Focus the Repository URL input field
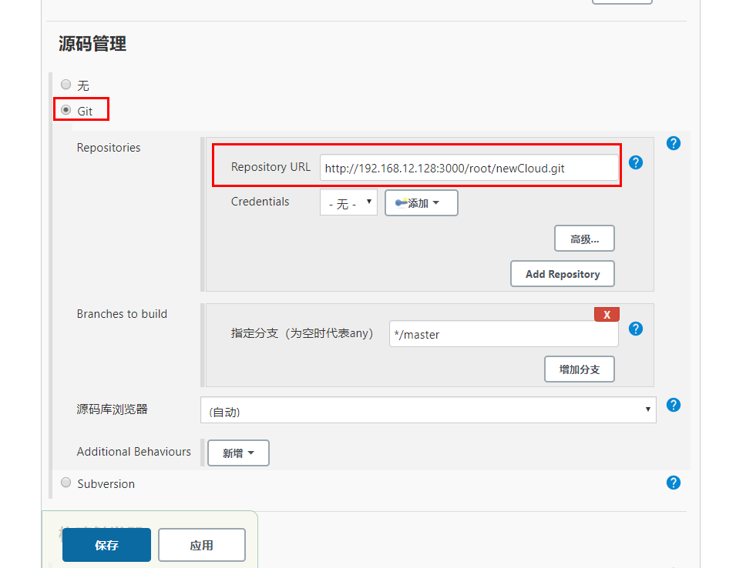The height and width of the screenshot is (568, 736). click(469, 168)
